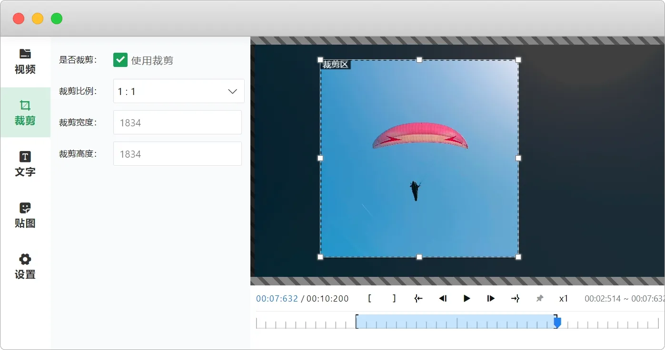Click the 是否裁剪 label
This screenshot has width=665, height=350.
click(x=78, y=60)
